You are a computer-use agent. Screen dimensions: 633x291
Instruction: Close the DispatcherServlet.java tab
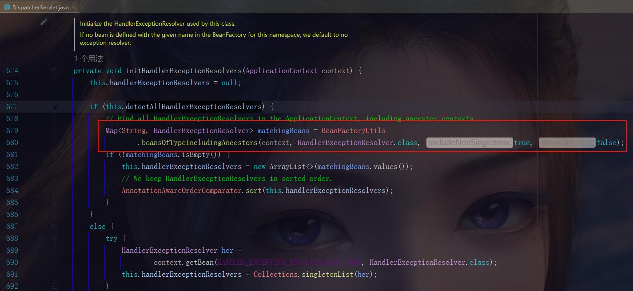click(x=73, y=8)
